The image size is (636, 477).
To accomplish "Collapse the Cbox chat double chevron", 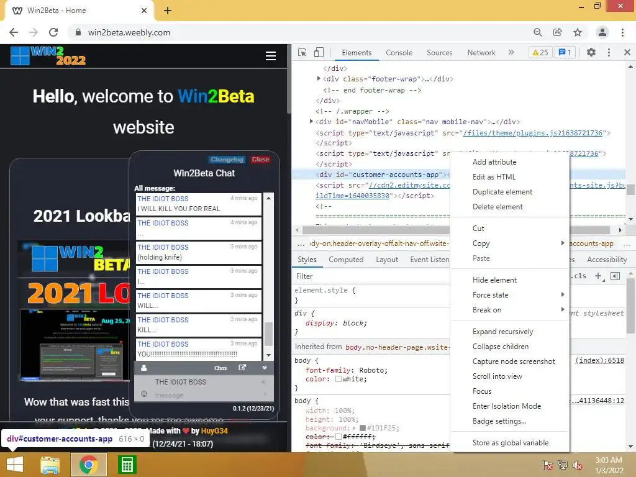I will [265, 368].
